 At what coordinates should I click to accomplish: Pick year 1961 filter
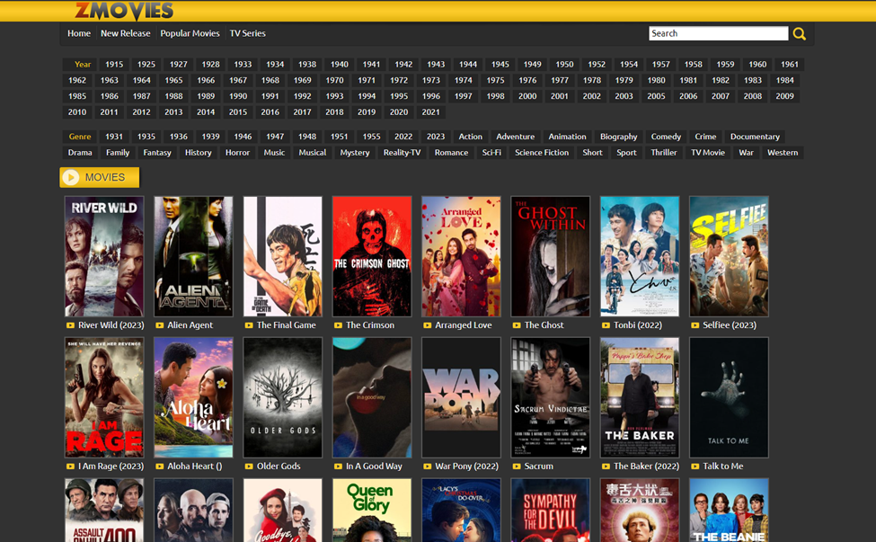point(790,64)
